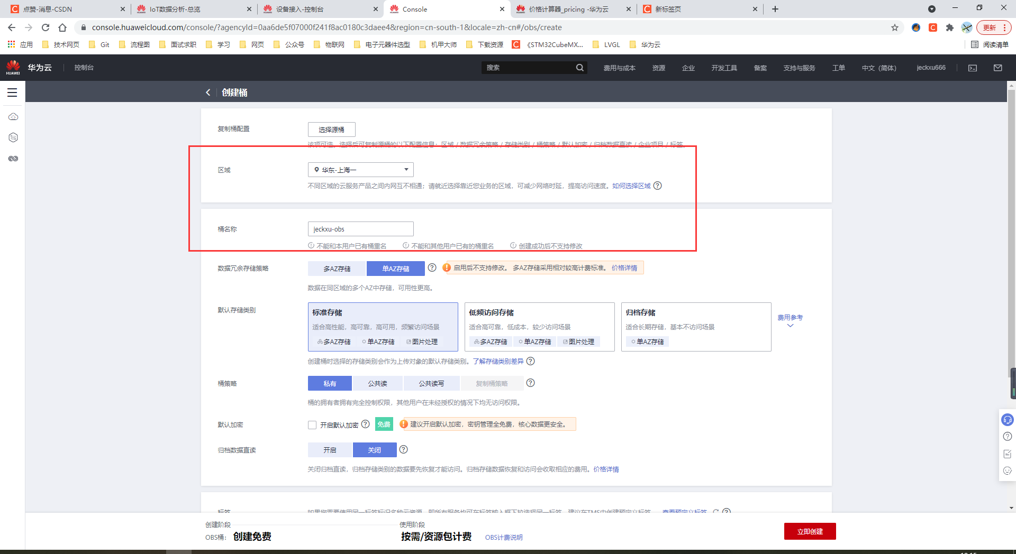Expand the 费用参考 pricing reference
The image size is (1016, 554).
(x=790, y=321)
